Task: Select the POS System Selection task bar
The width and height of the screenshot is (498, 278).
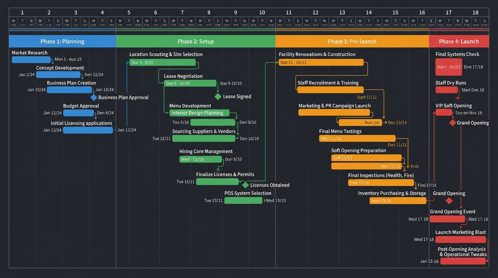Action: 243,200
